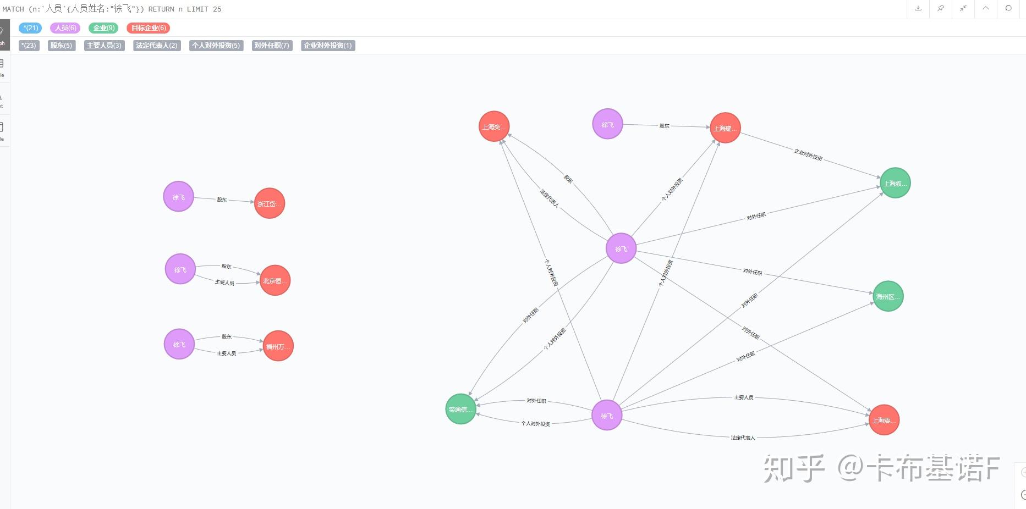The width and height of the screenshot is (1026, 509).
Task: Exit fullscreen using the inward arrows icon
Action: pos(963,9)
